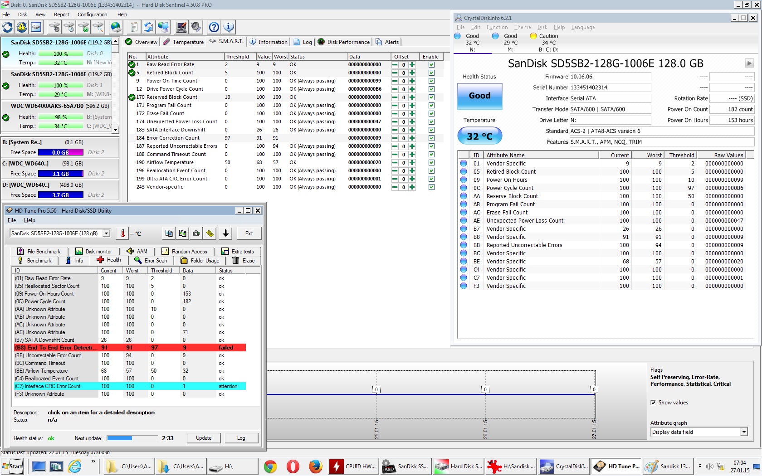Image resolution: width=762 pixels, height=476 pixels.
Task: Open the Display data field dropdown
Action: tap(744, 432)
